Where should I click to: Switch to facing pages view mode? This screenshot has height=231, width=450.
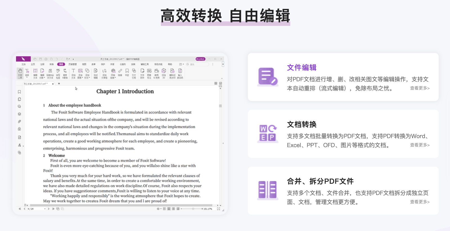point(174,209)
